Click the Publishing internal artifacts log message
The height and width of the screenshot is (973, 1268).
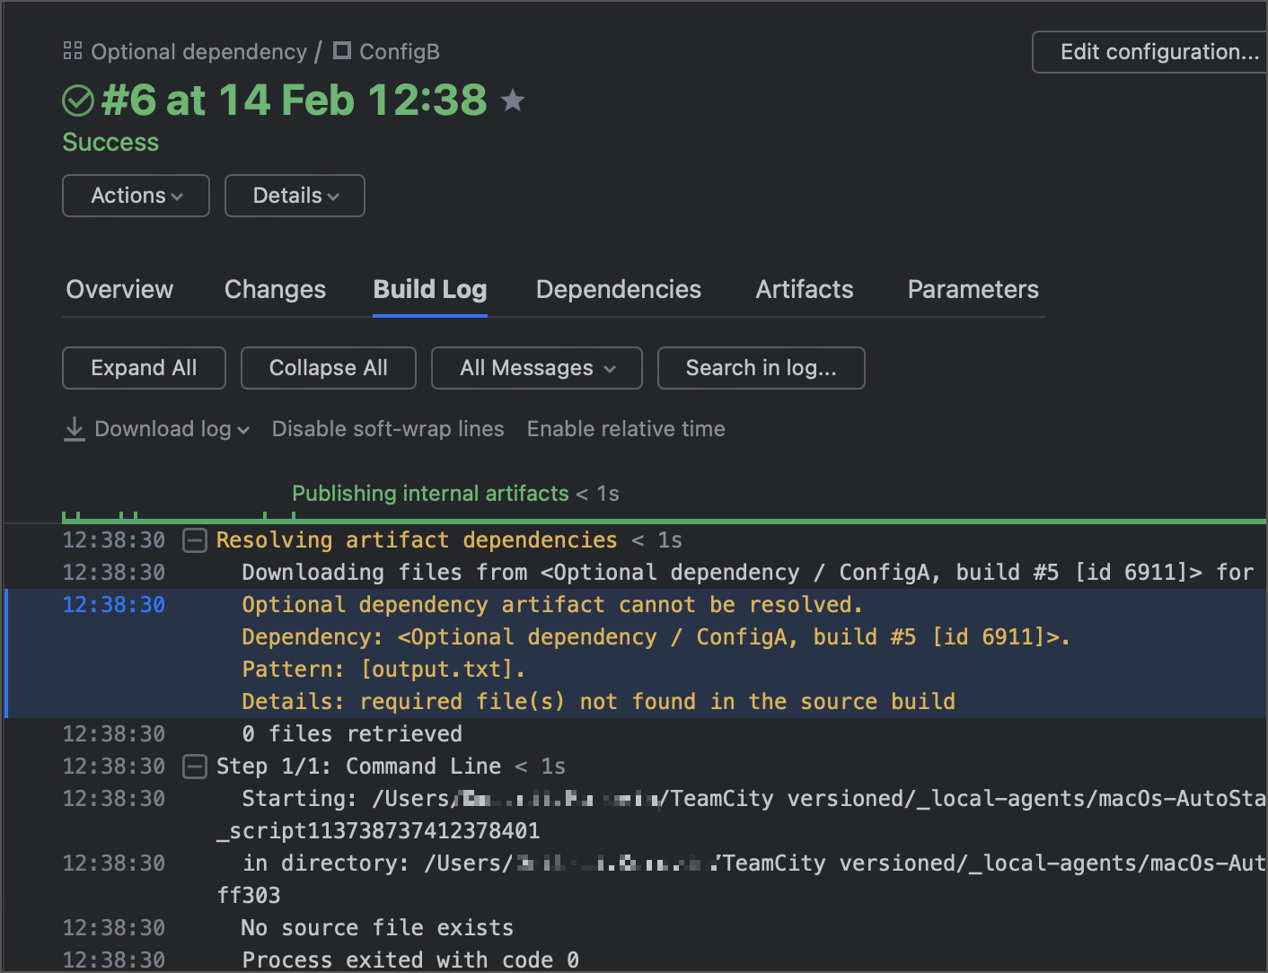(430, 493)
